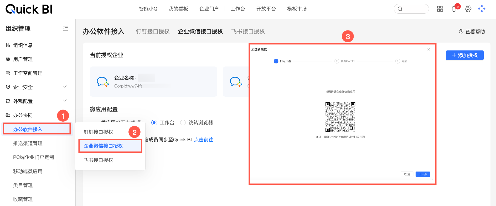Close the 添加新授权 dialog
Image resolution: width=496 pixels, height=206 pixels.
[x=429, y=49]
